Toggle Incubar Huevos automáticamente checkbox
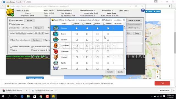The height and width of the screenshot is (99, 176). [10, 28]
